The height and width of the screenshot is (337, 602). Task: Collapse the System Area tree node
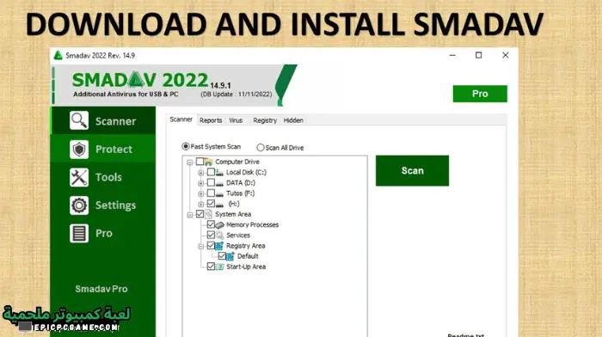(x=190, y=215)
